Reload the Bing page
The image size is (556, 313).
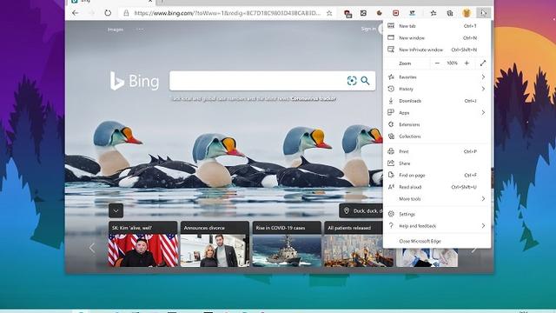click(108, 13)
